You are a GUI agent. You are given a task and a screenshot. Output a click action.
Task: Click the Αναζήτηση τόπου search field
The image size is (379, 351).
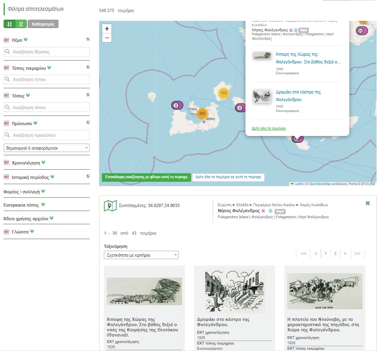click(x=47, y=108)
